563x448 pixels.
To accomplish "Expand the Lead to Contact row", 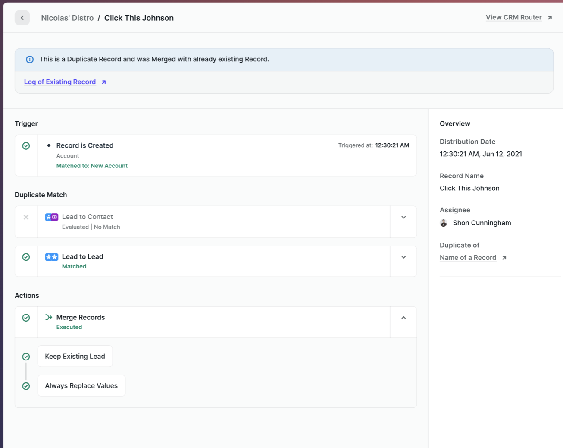I will [403, 217].
